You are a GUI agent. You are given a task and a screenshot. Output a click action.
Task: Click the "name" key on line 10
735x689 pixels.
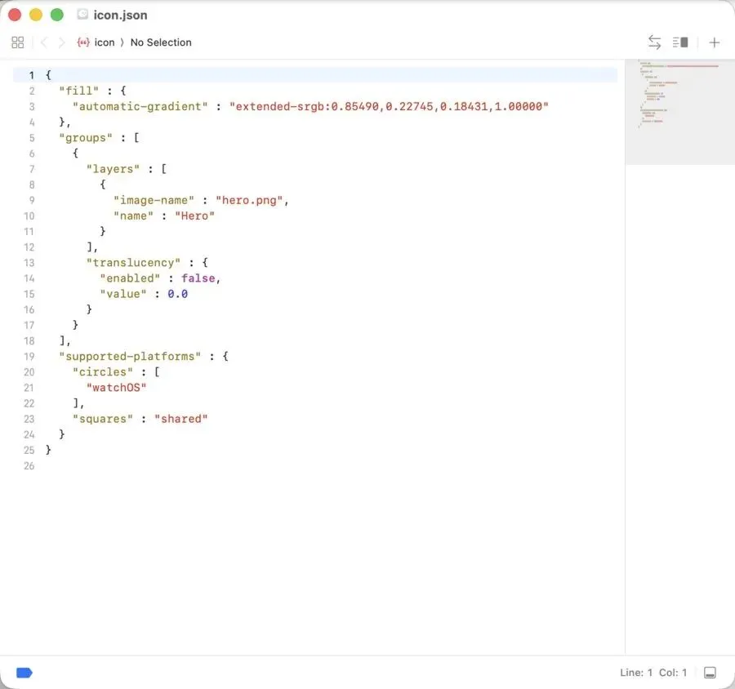coord(133,216)
